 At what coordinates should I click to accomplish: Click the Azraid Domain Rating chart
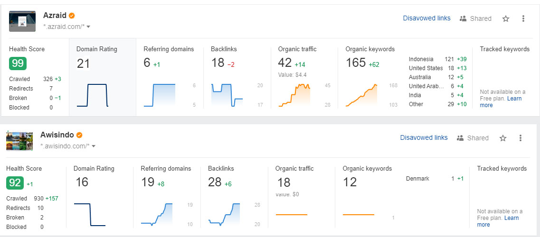[93, 95]
